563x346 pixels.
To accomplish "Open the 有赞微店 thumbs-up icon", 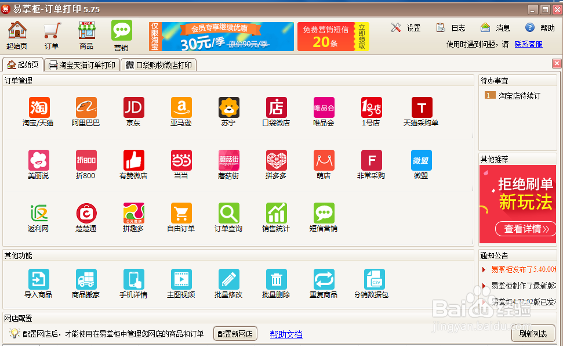I will pyautogui.click(x=133, y=160).
